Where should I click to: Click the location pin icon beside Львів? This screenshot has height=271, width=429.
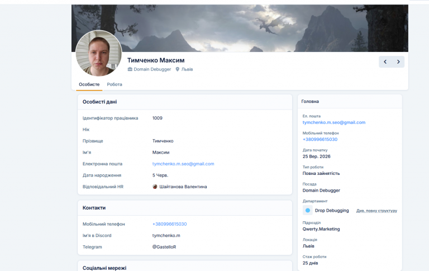pos(177,69)
